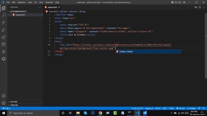The height and width of the screenshot is (116, 207).
Task: Open the Terminal menu
Action: pos(49,2)
